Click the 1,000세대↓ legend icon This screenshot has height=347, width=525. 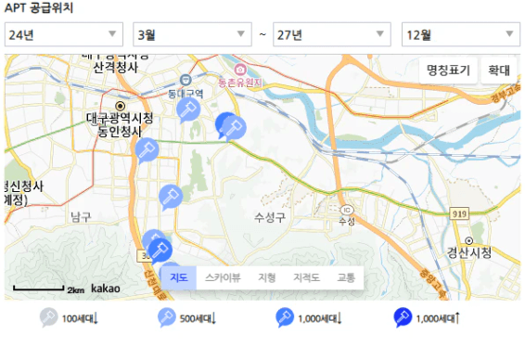[285, 317]
